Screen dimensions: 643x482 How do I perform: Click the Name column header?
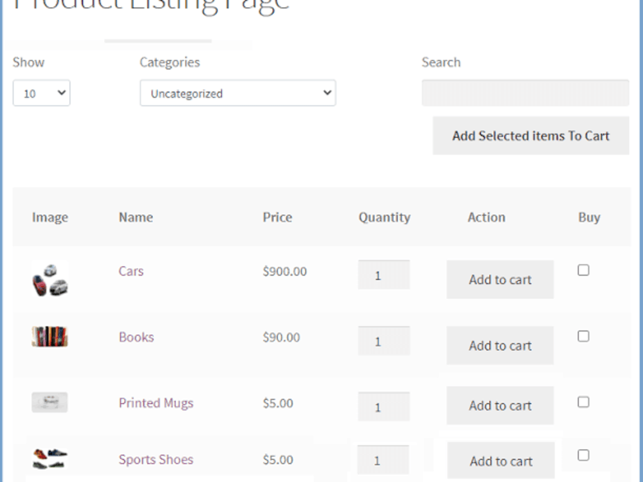point(136,217)
